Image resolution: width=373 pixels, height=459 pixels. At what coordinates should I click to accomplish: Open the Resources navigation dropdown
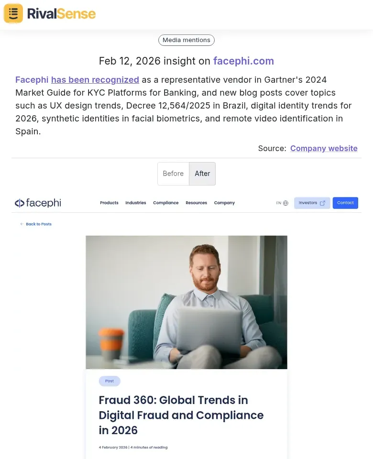pos(196,203)
